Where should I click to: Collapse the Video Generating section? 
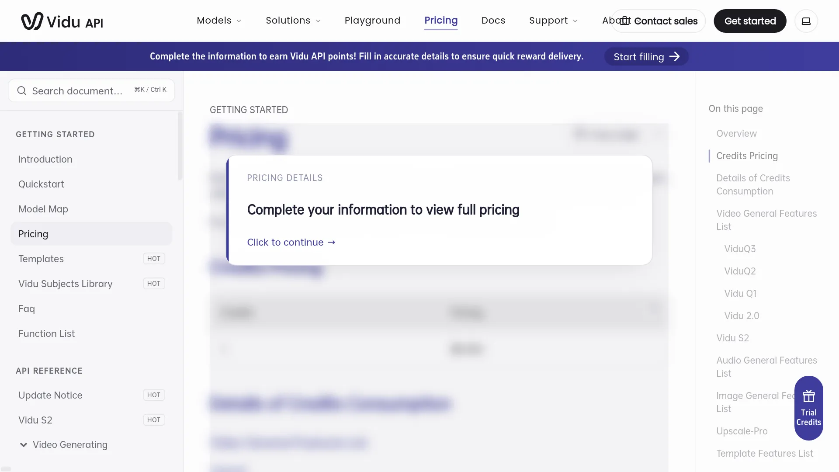tap(24, 445)
